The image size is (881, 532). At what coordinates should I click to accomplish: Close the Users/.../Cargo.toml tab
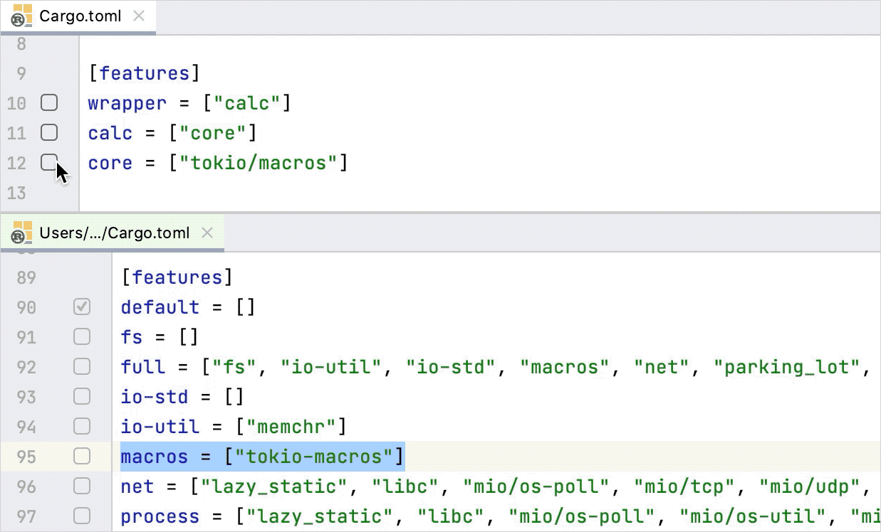click(x=207, y=232)
